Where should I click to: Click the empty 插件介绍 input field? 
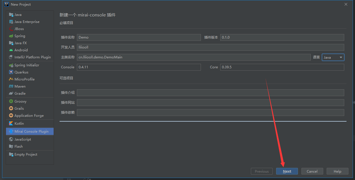pos(211,93)
